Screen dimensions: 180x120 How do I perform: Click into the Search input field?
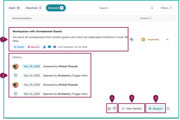123,8
